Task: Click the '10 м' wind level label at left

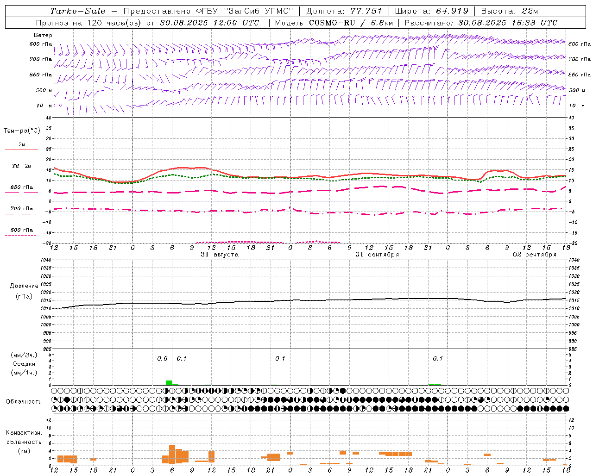Action: 44,106
